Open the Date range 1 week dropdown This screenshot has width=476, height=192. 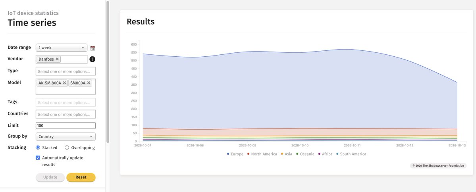coord(61,48)
